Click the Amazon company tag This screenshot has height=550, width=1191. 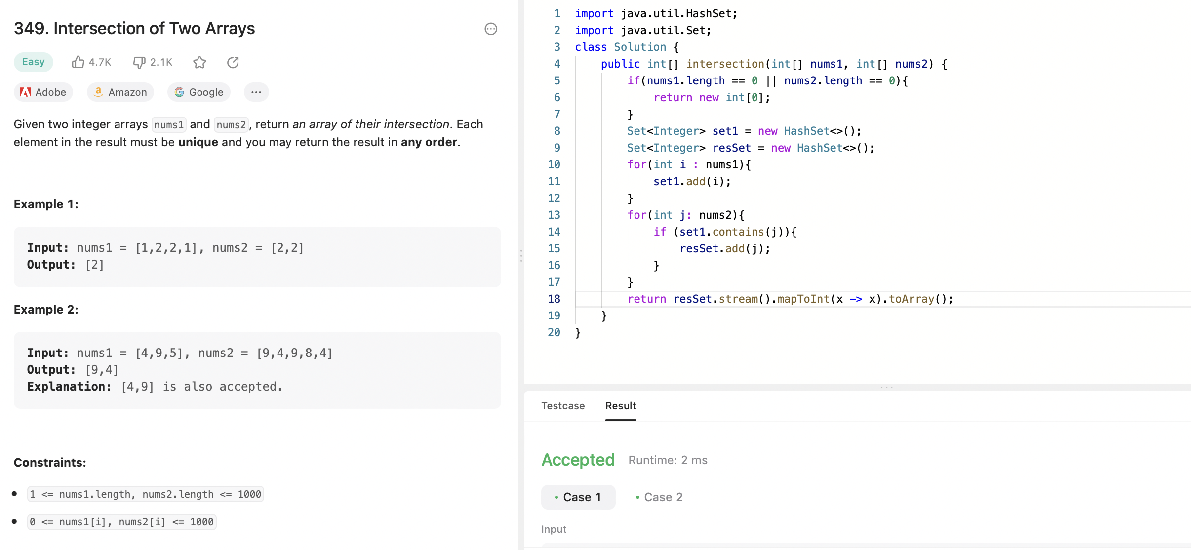120,92
